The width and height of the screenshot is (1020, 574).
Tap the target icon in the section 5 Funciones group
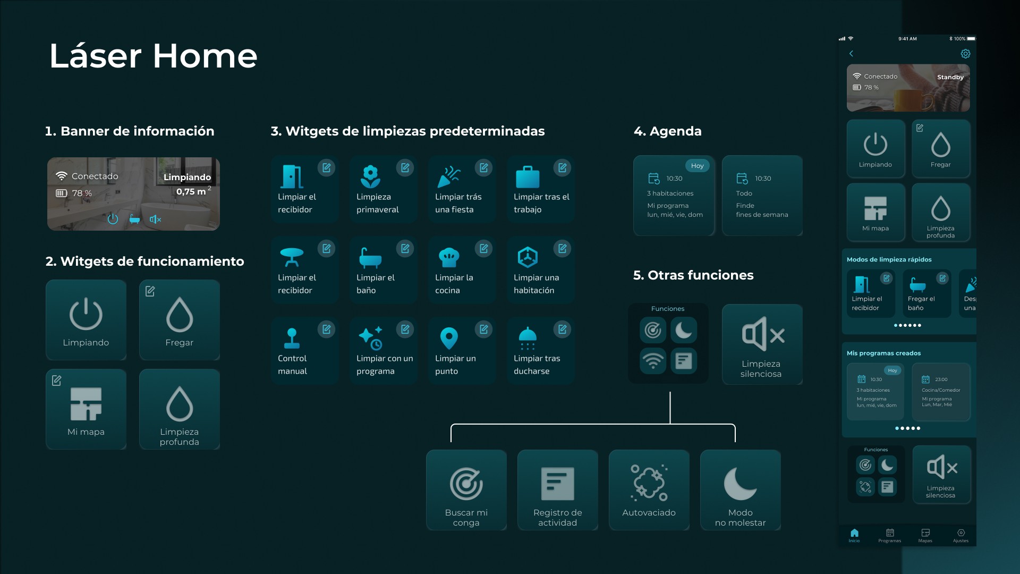(x=653, y=330)
